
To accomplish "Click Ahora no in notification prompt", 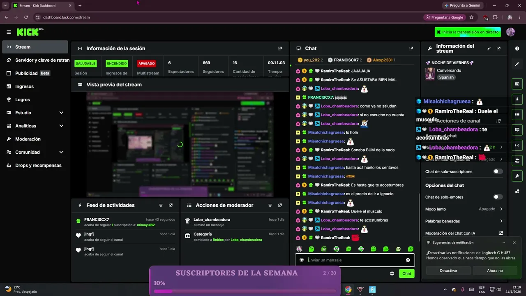I will (495, 271).
